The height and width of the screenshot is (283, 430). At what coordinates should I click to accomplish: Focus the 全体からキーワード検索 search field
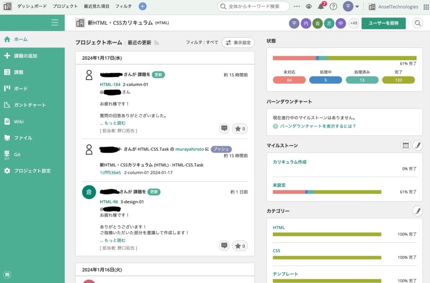click(253, 6)
